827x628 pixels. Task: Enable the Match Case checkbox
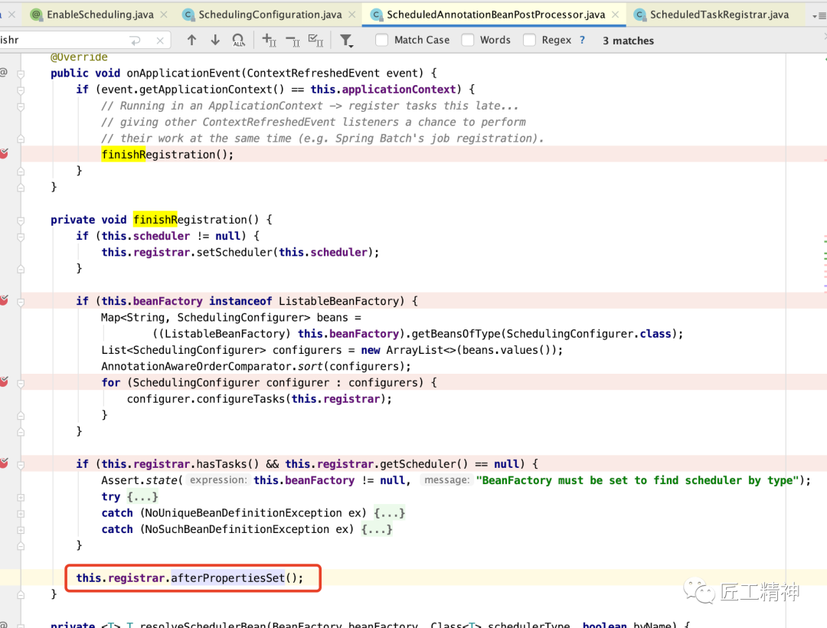(x=382, y=40)
